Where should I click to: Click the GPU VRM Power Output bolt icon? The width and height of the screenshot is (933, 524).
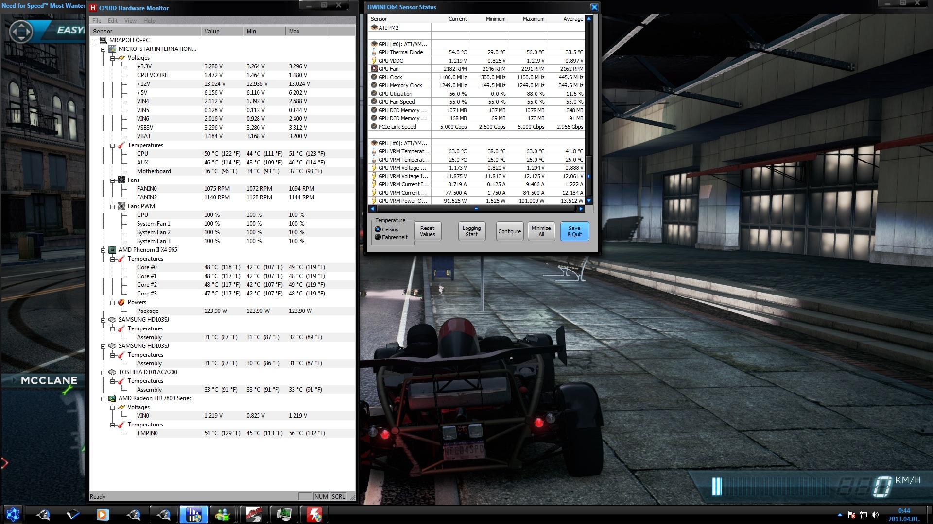coord(374,201)
